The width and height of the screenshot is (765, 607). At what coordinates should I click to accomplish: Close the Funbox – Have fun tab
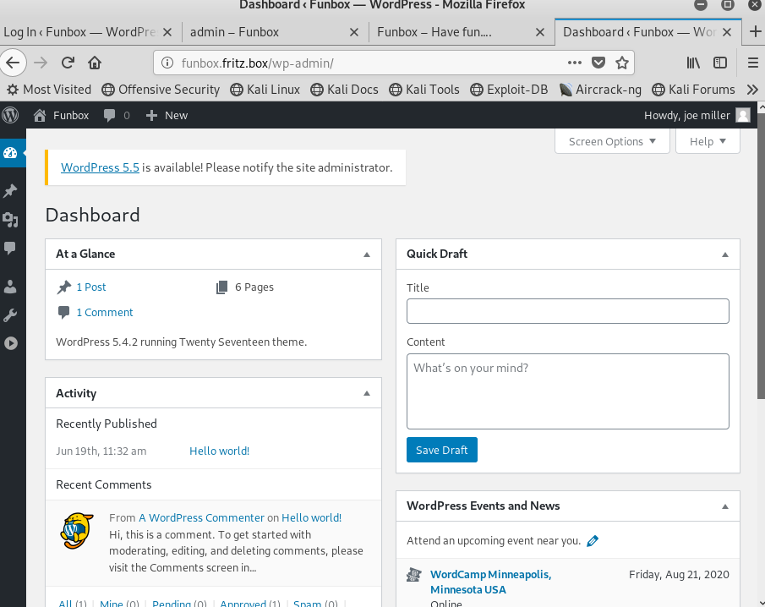(x=540, y=32)
